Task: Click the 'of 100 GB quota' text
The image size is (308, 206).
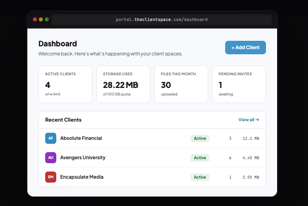Action: tap(117, 94)
